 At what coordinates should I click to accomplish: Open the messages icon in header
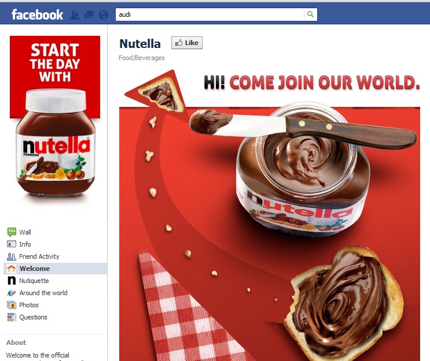point(89,15)
